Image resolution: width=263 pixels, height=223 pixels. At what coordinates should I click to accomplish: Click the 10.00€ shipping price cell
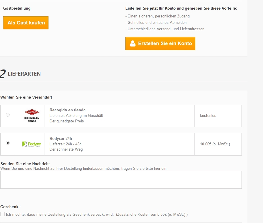[x=215, y=144]
